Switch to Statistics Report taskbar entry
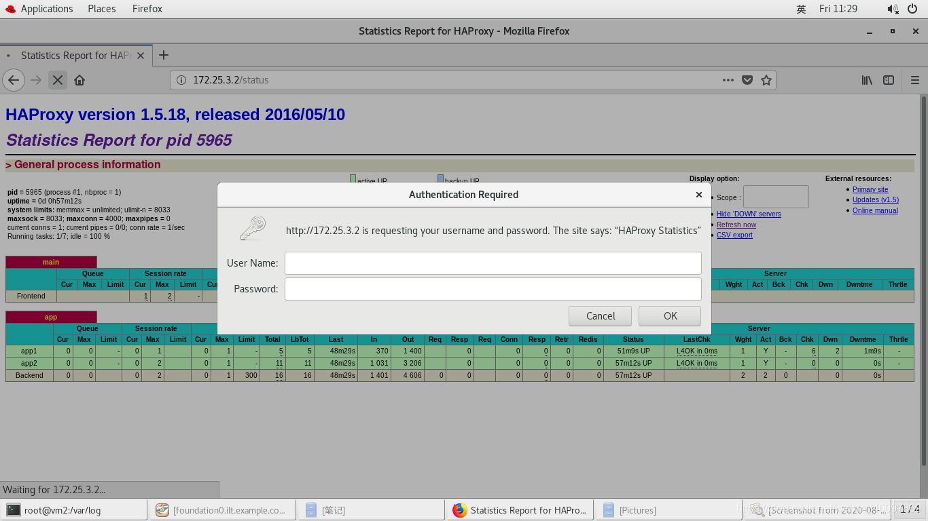 (x=520, y=510)
